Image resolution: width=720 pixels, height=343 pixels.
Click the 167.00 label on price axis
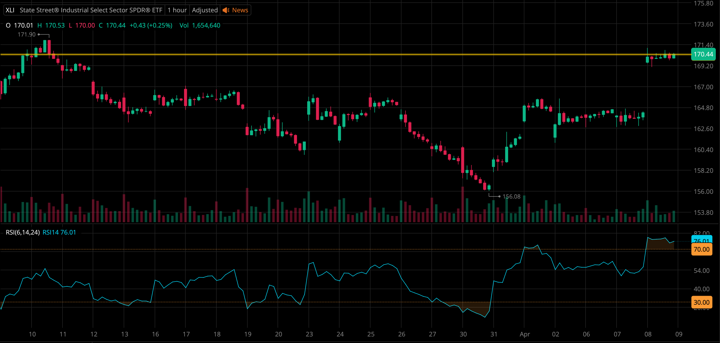pos(703,87)
